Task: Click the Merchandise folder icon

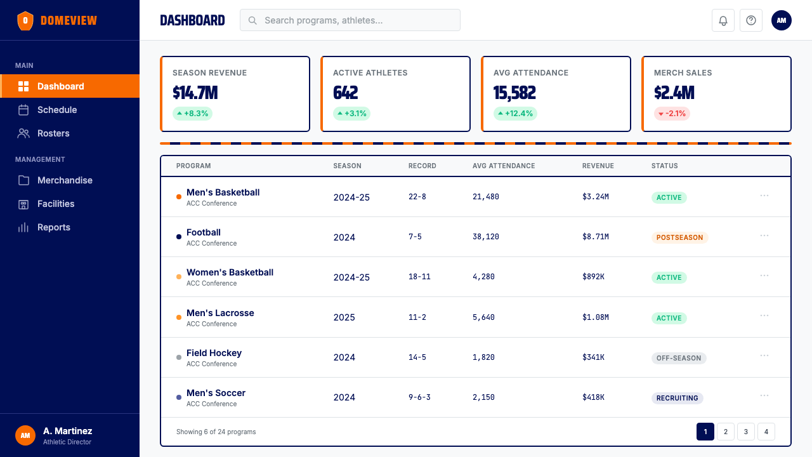Action: click(x=23, y=180)
